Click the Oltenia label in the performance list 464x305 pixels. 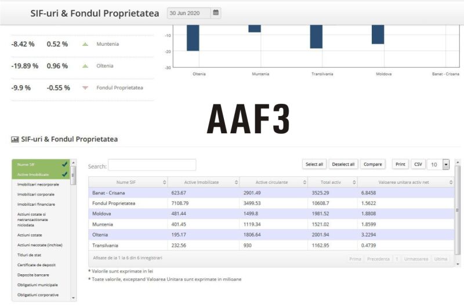point(105,66)
